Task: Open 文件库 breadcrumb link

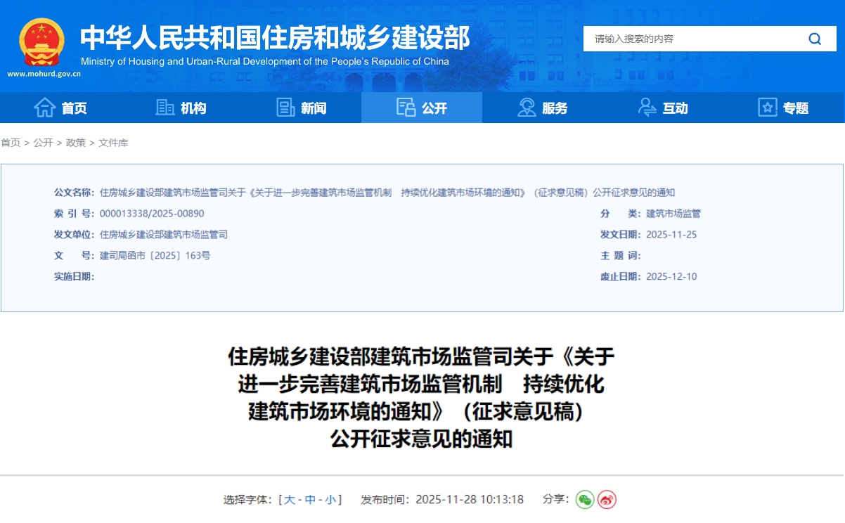Action: tap(113, 143)
